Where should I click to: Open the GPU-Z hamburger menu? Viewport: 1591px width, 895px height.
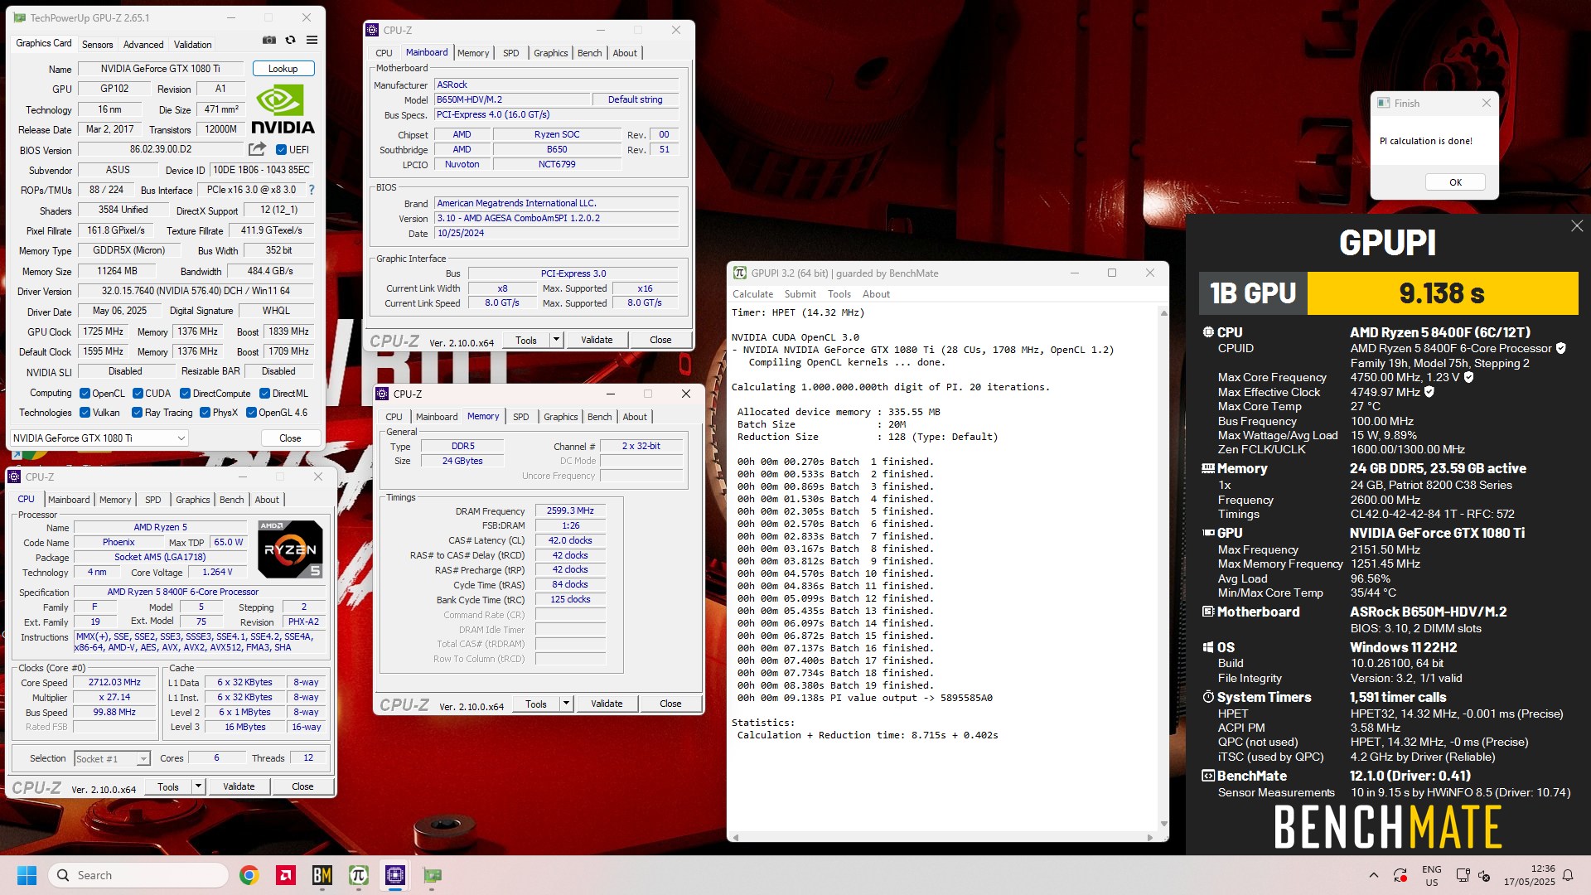[312, 40]
